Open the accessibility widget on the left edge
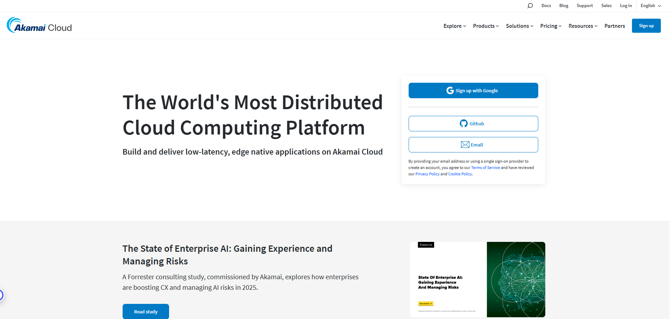The width and height of the screenshot is (670, 319). (2, 294)
